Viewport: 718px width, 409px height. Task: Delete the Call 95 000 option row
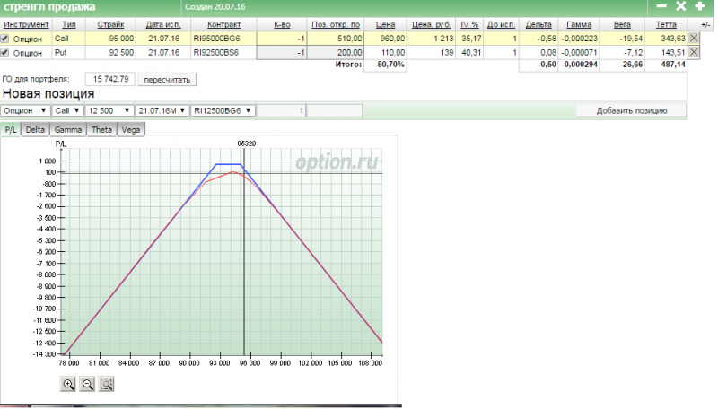coord(694,39)
